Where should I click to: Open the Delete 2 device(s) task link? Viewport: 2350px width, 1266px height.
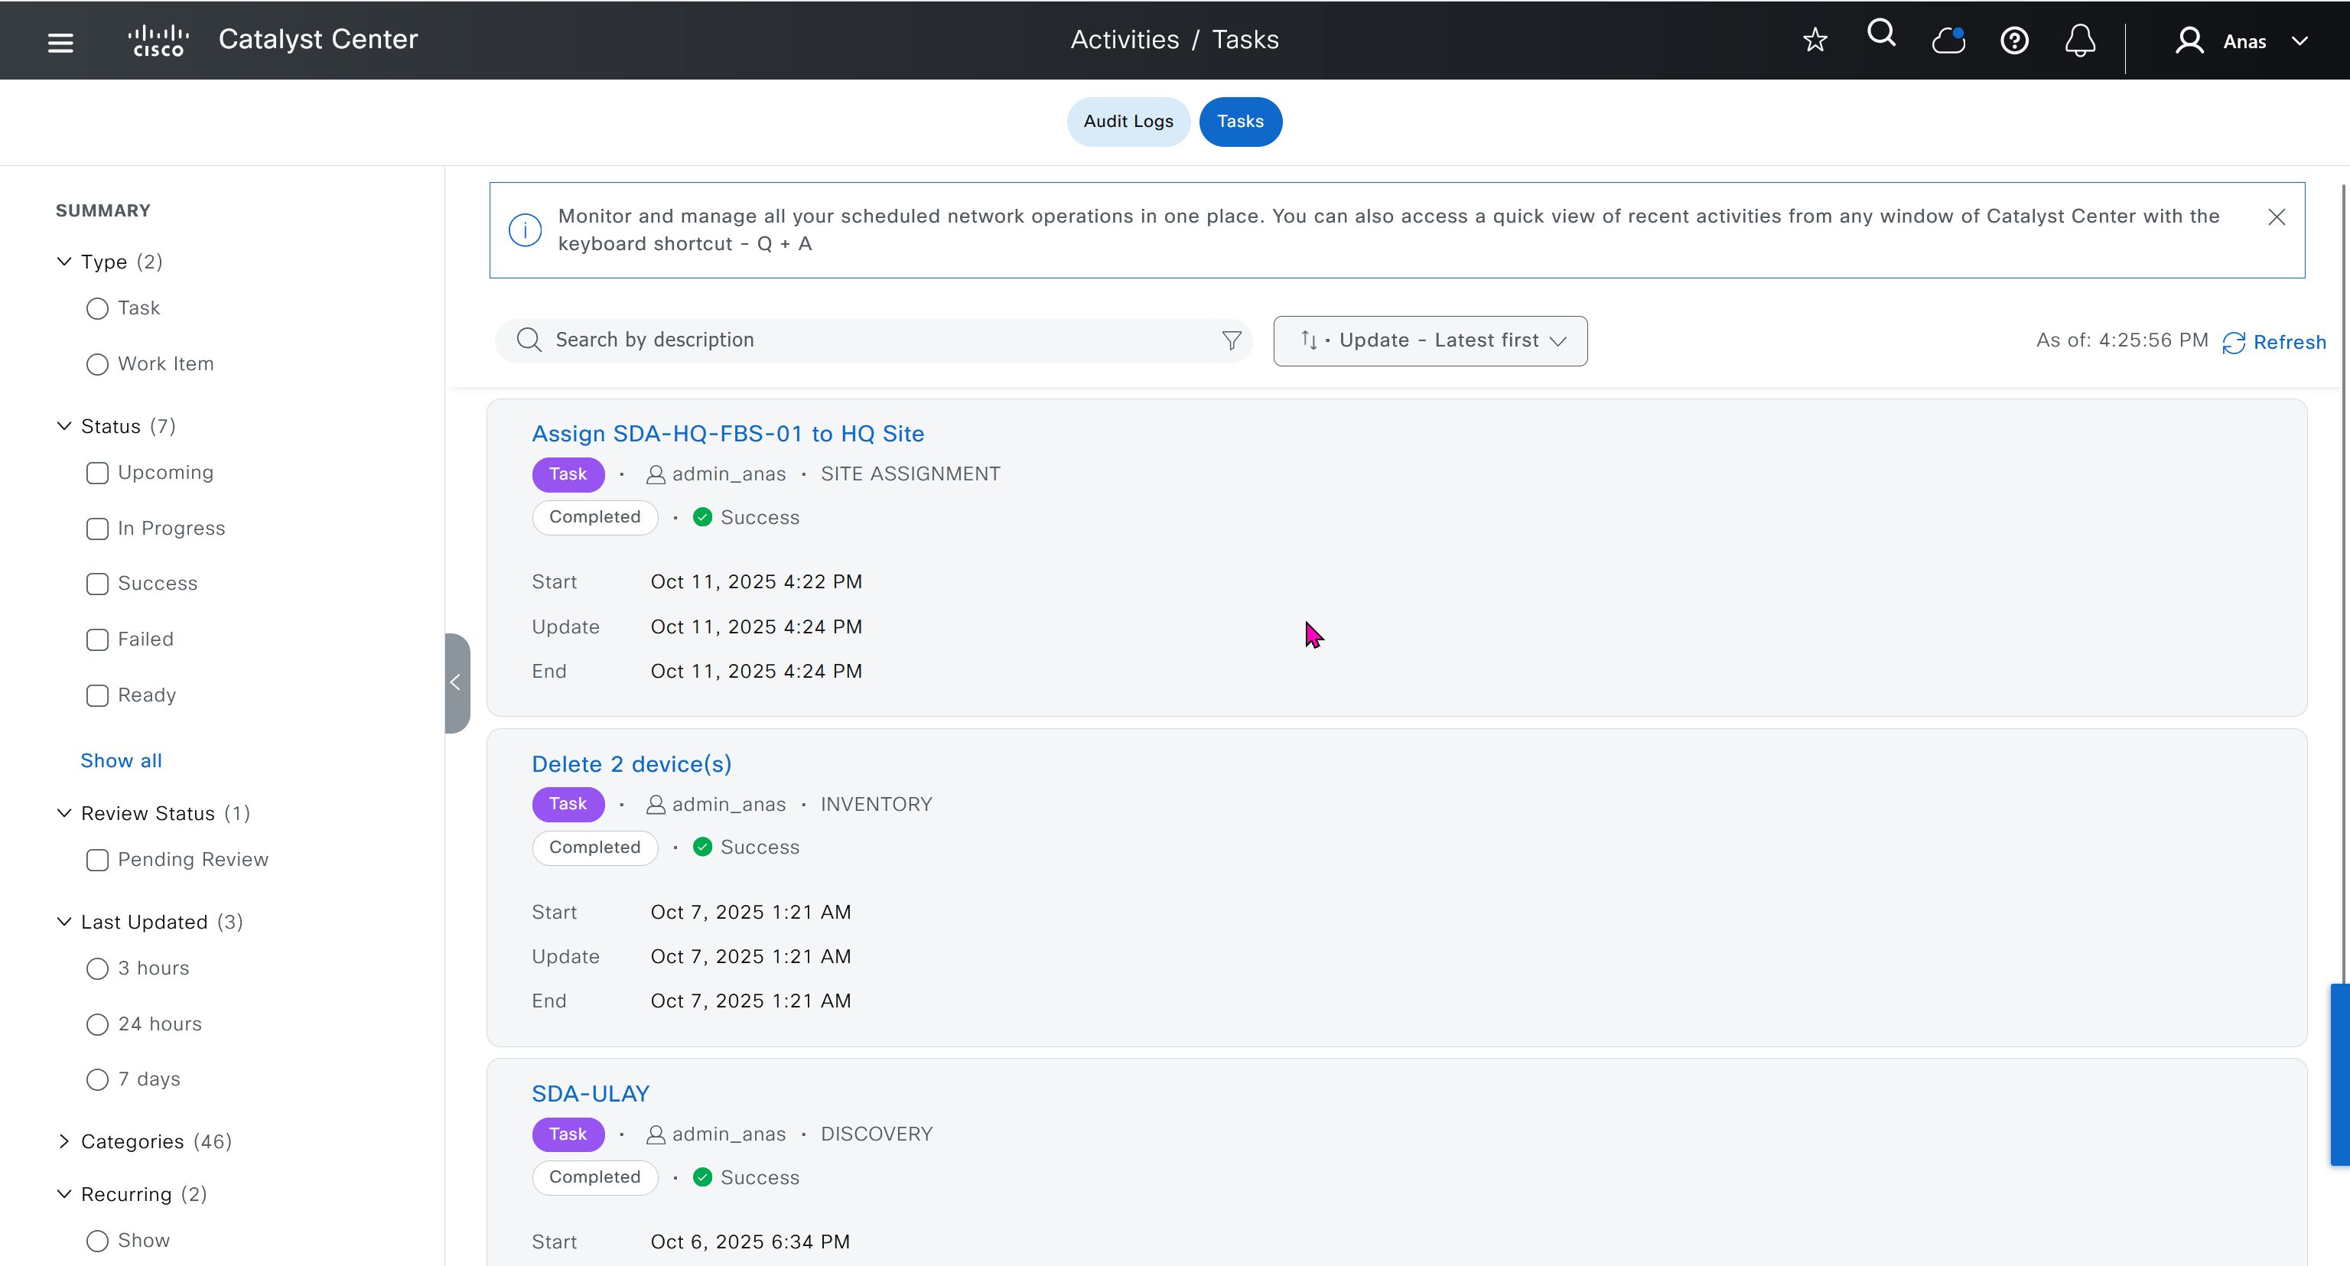(631, 764)
